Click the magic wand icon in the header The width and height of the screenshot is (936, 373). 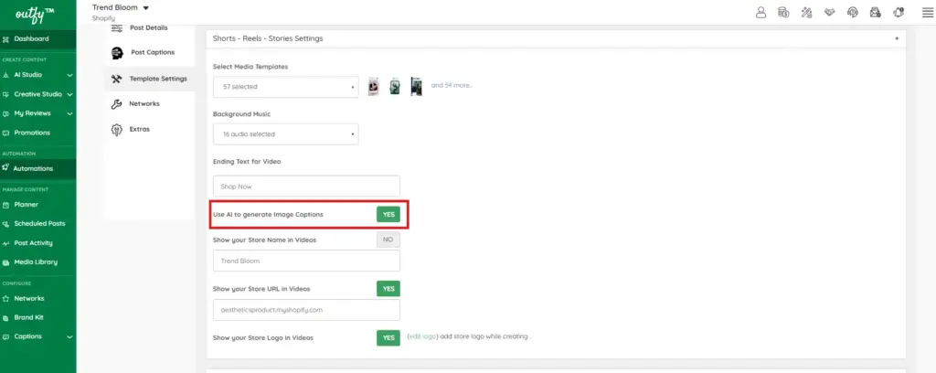[x=806, y=13]
